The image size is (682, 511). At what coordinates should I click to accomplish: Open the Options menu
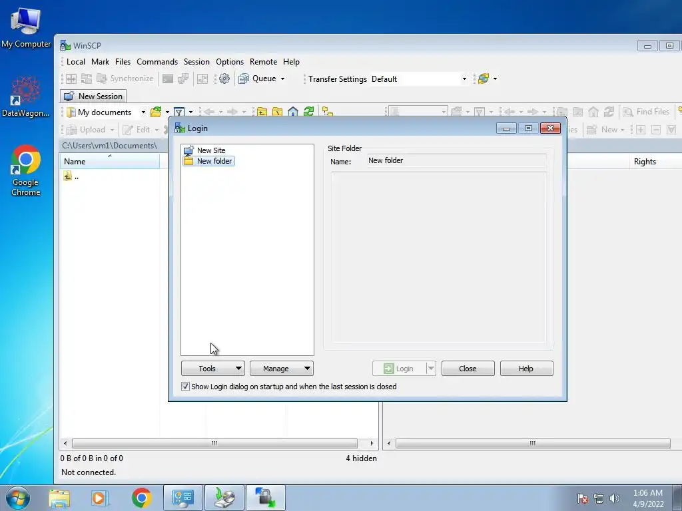click(230, 62)
